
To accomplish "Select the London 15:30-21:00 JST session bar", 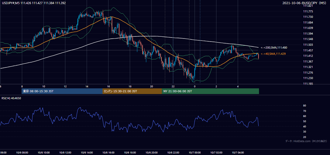I will click(132, 91).
